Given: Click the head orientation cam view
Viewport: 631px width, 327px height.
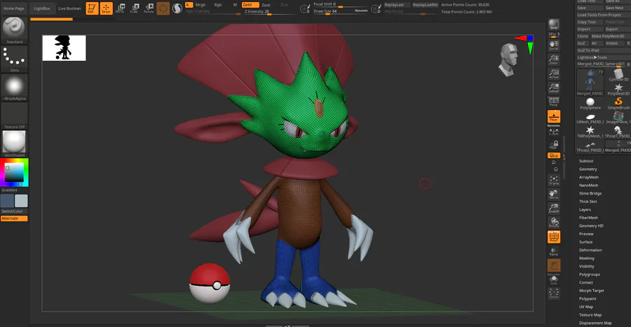Looking at the screenshot, I should click(x=509, y=60).
